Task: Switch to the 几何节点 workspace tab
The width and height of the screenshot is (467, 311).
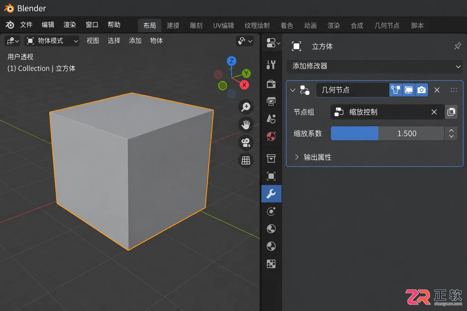Action: [387, 26]
